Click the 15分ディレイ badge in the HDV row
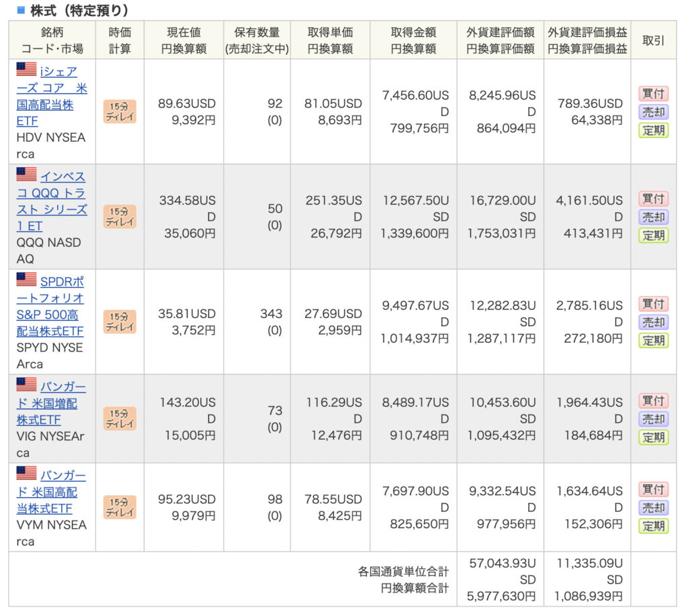Image resolution: width=688 pixels, height=616 pixels. coord(120,111)
